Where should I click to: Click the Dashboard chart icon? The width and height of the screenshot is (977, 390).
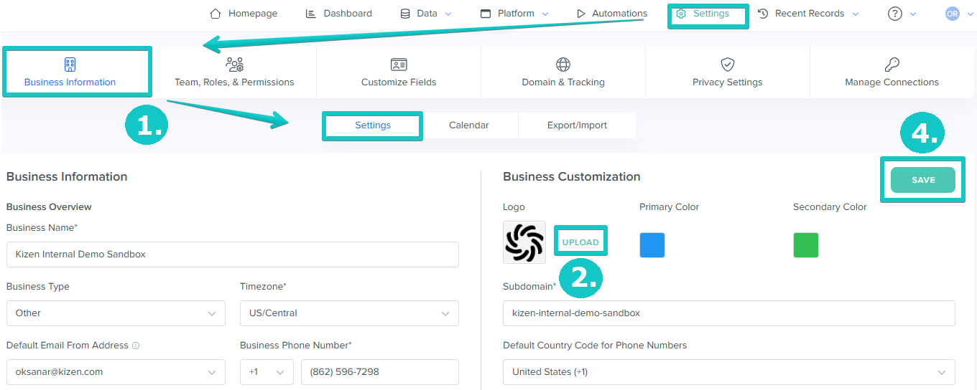tap(311, 14)
